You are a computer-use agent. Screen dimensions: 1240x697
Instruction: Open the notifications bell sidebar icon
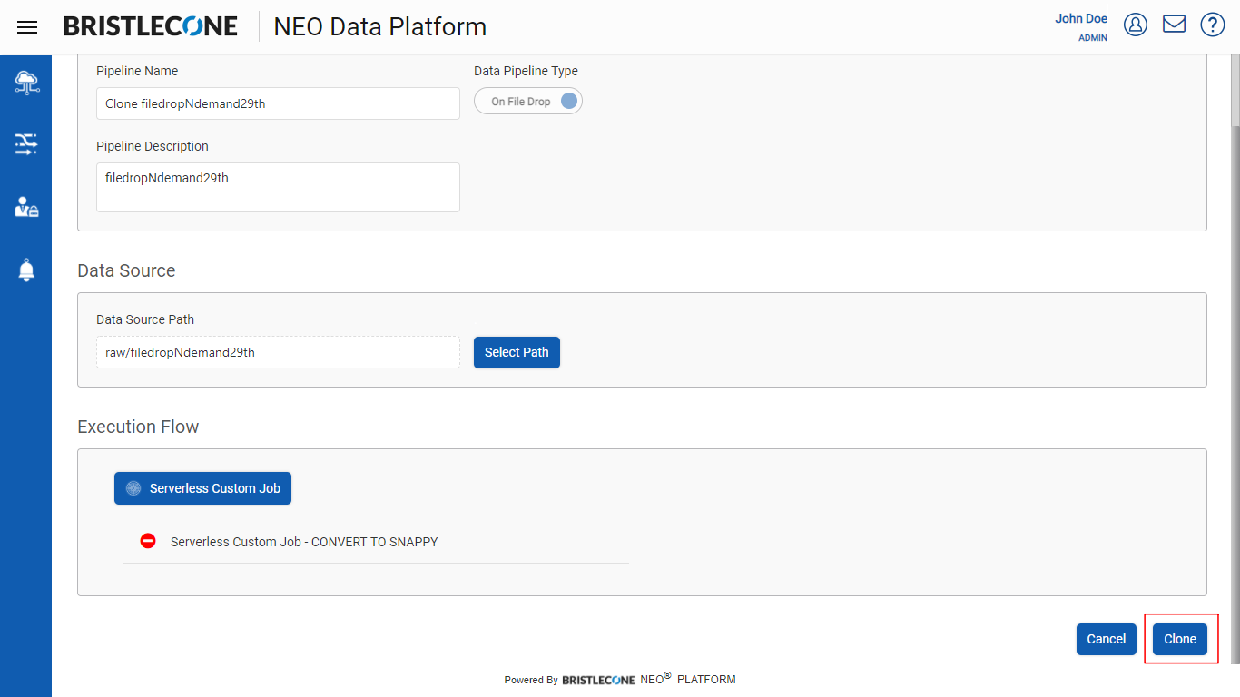[x=26, y=270]
